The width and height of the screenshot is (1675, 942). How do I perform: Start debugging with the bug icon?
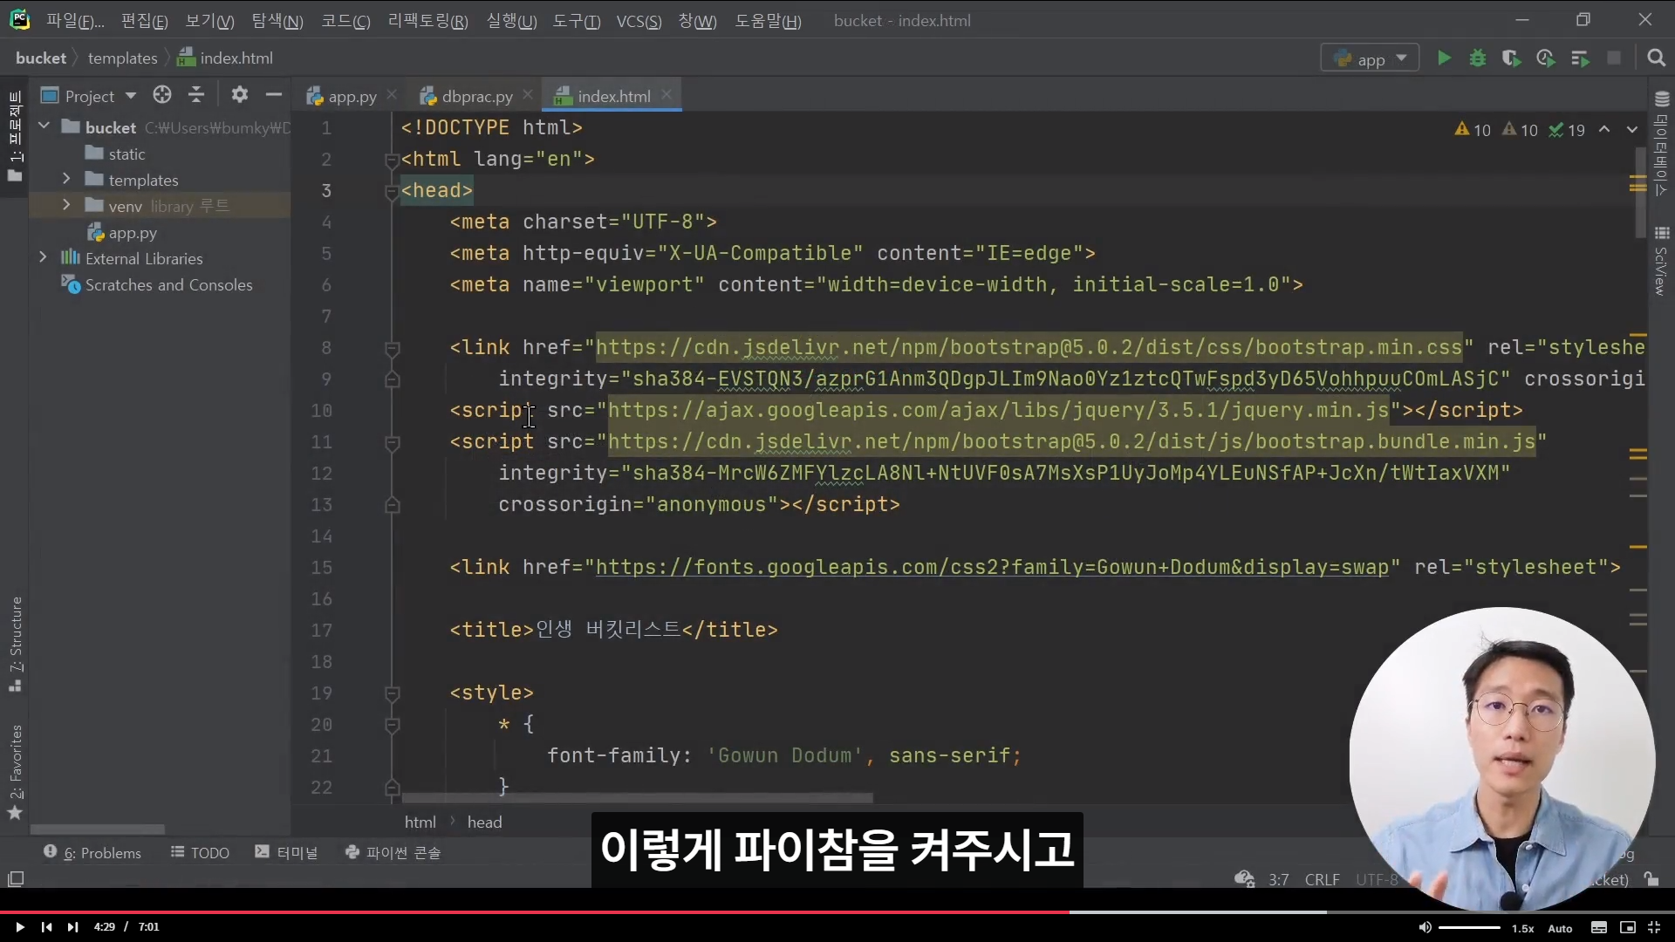[x=1478, y=58]
